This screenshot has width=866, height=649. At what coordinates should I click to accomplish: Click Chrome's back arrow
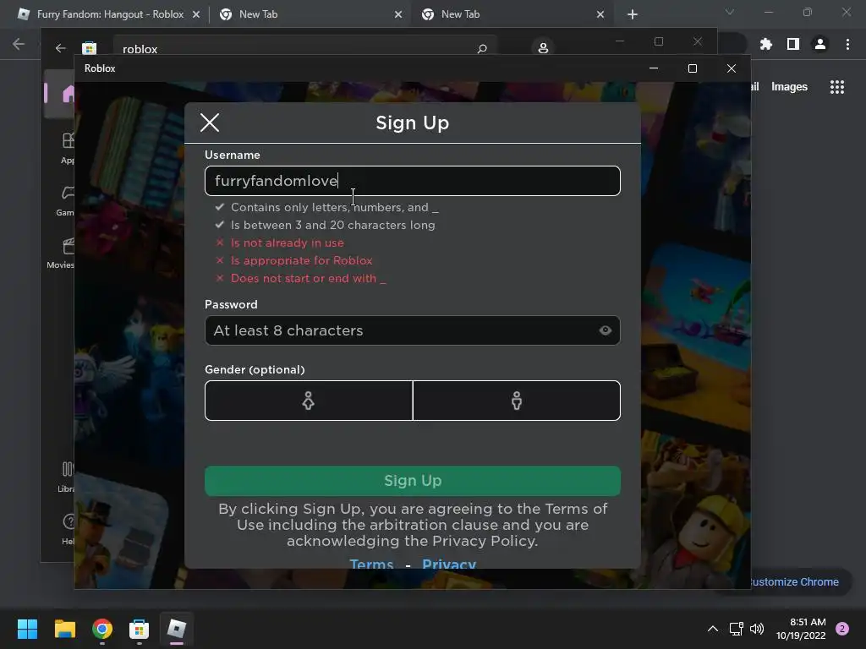click(x=19, y=44)
